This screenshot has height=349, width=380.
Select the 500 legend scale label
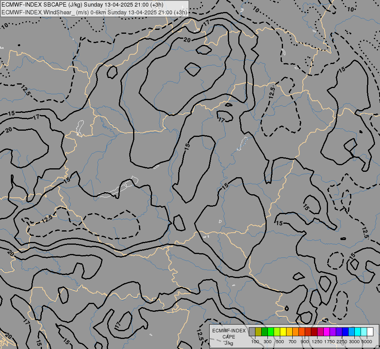(280, 342)
